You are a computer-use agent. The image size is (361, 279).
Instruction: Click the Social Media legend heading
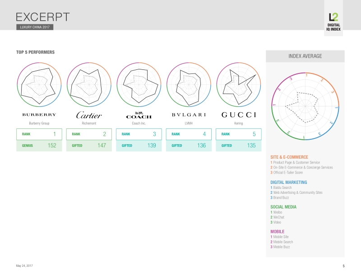(283, 207)
